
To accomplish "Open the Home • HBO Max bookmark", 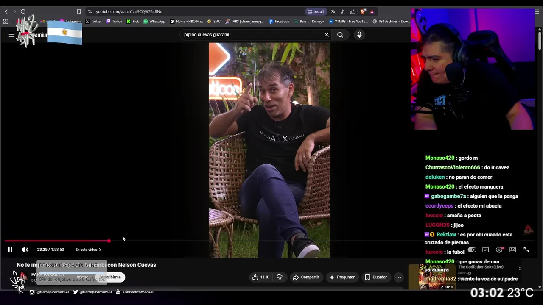I will coord(187,21).
